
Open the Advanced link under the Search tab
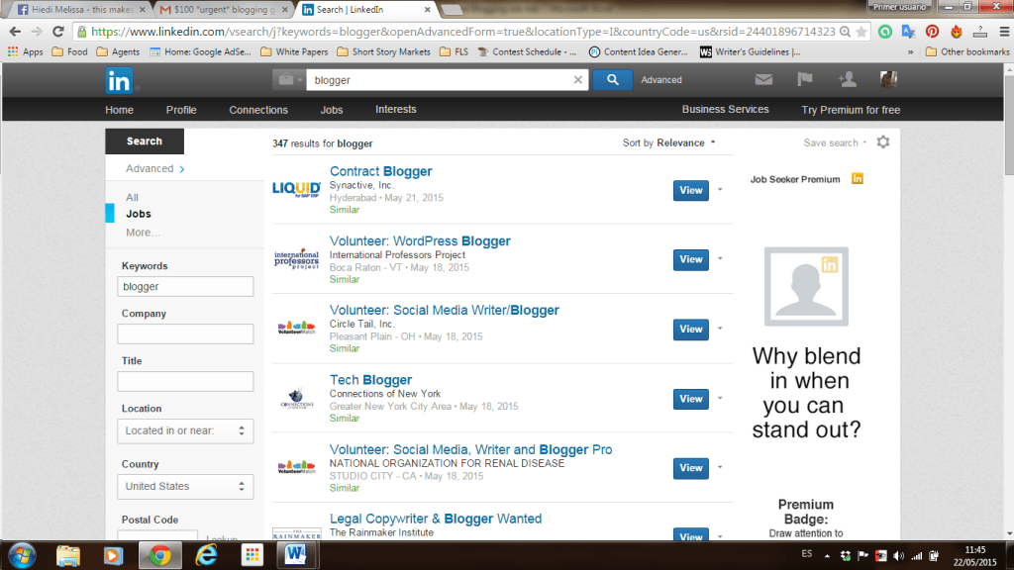click(x=155, y=168)
